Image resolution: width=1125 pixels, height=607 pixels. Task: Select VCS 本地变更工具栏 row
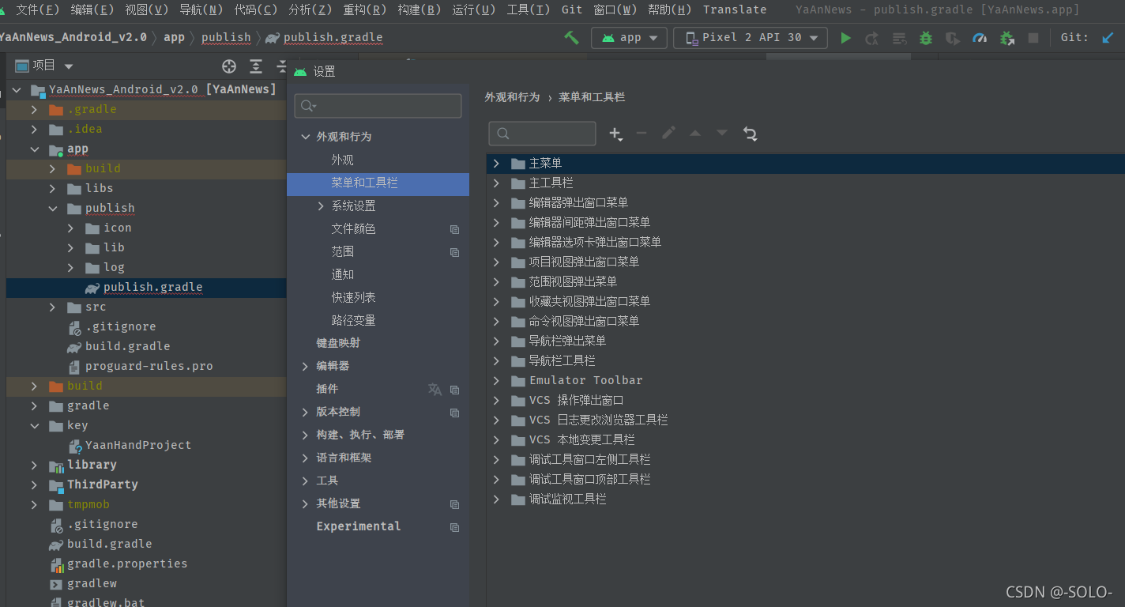pos(805,440)
